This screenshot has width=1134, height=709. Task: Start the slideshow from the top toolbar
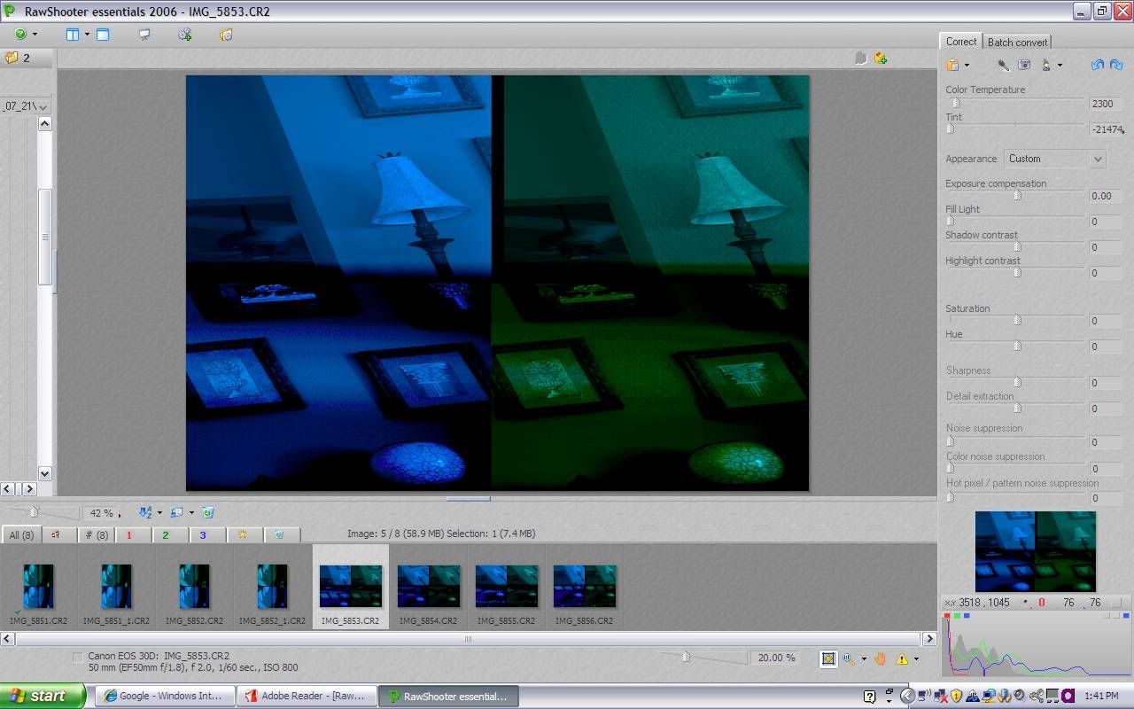[x=144, y=35]
